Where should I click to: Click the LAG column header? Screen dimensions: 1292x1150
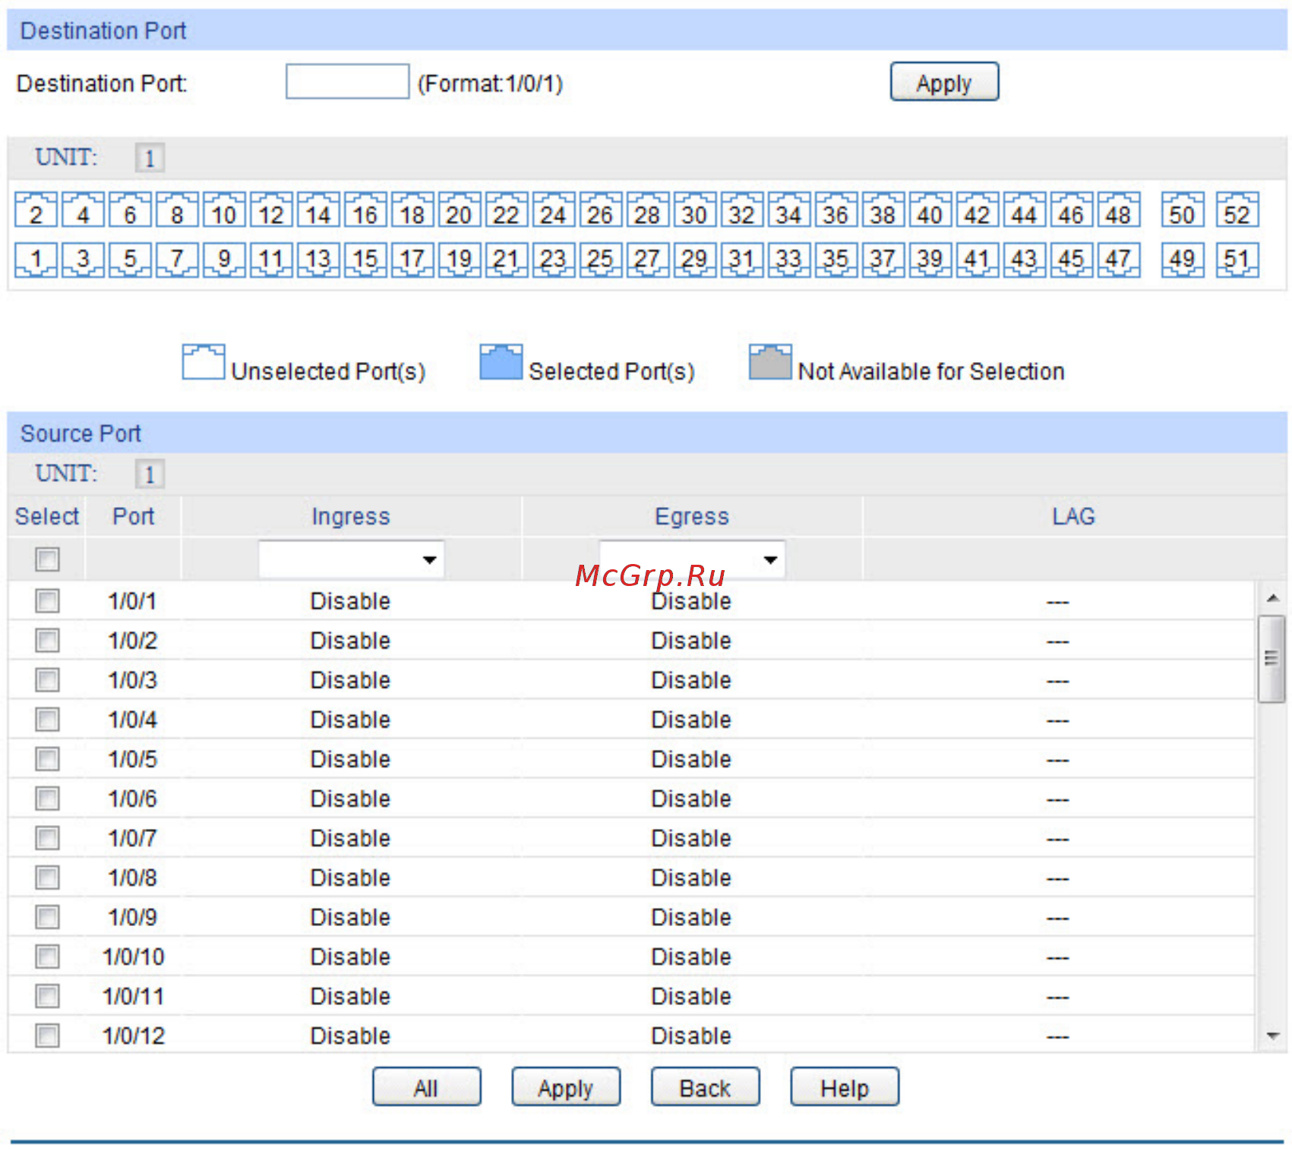(1073, 516)
